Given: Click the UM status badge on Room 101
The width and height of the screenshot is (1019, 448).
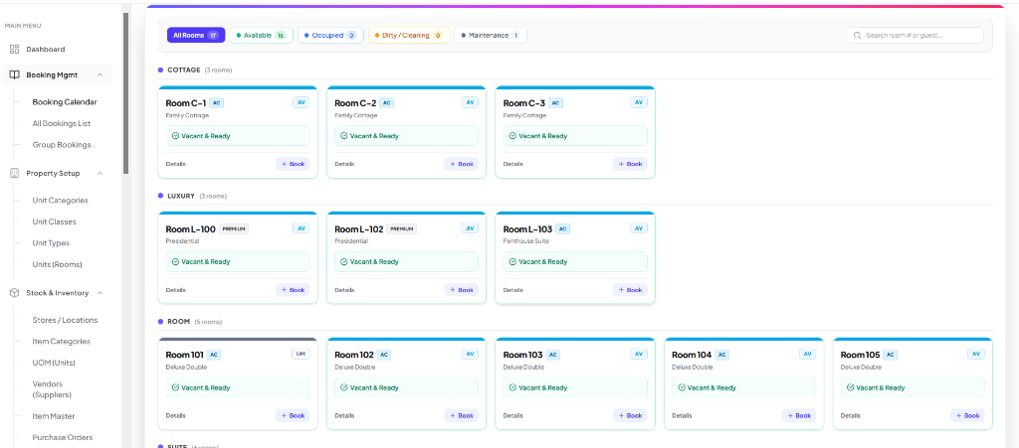Looking at the screenshot, I should click(x=301, y=354).
